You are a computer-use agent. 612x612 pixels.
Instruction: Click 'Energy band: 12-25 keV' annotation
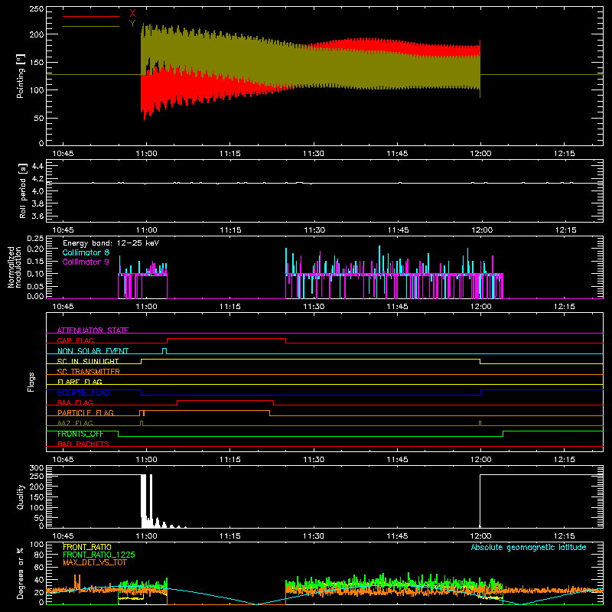(111, 243)
